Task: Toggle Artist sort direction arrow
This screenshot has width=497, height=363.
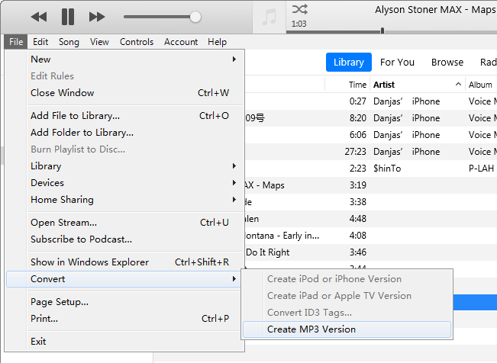Action: click(458, 84)
